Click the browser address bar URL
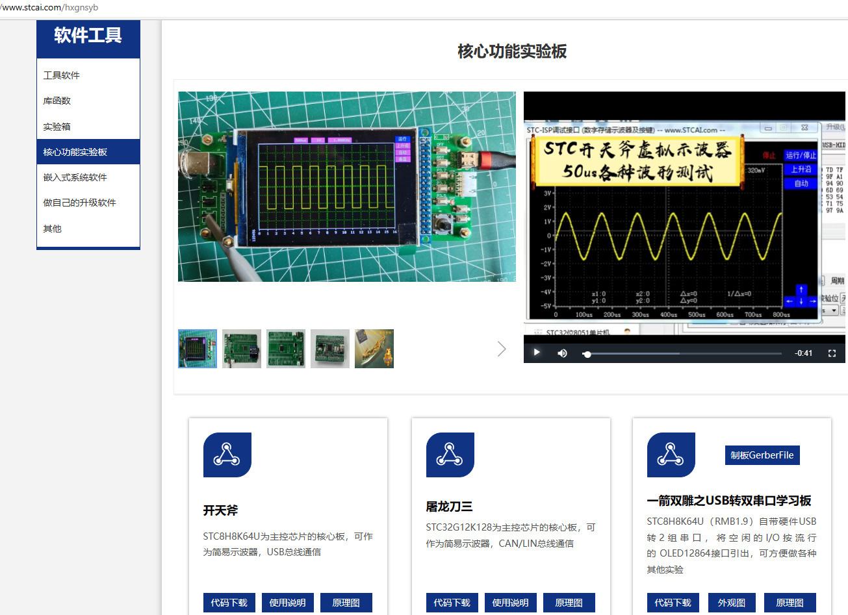This screenshot has width=848, height=615. [x=49, y=8]
